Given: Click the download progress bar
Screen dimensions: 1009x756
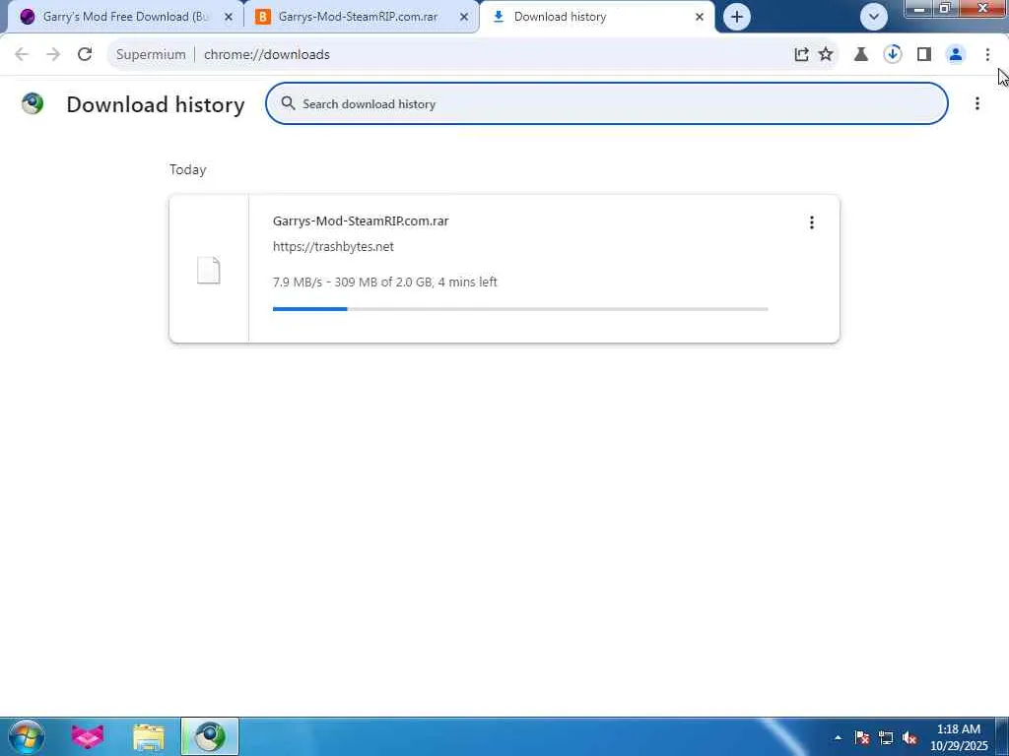Looking at the screenshot, I should tap(520, 309).
